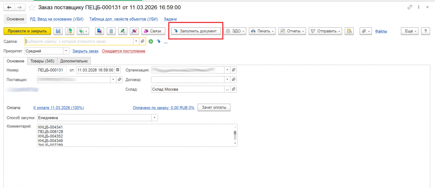Click the Зачет оплаты button
Image resolution: width=435 pixels, height=188 pixels.
pos(214,108)
